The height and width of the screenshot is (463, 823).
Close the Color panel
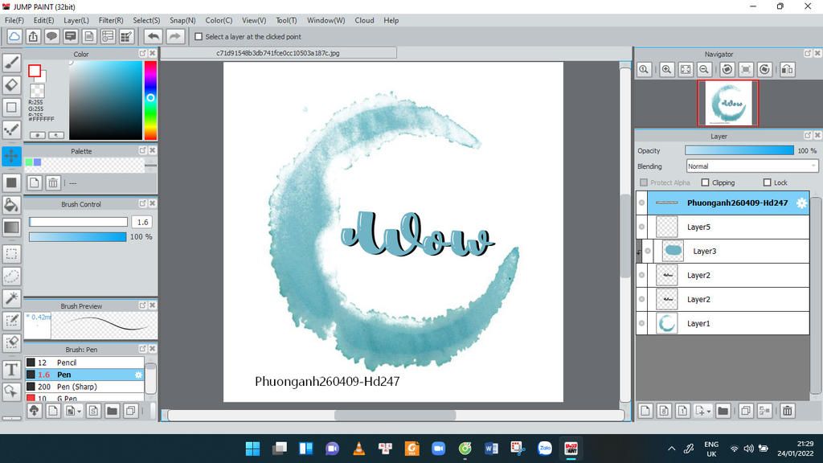(x=152, y=54)
